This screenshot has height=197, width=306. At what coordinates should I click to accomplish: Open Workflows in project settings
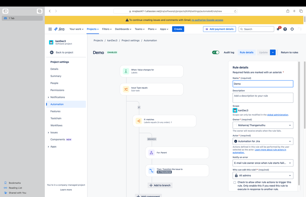tap(56, 126)
